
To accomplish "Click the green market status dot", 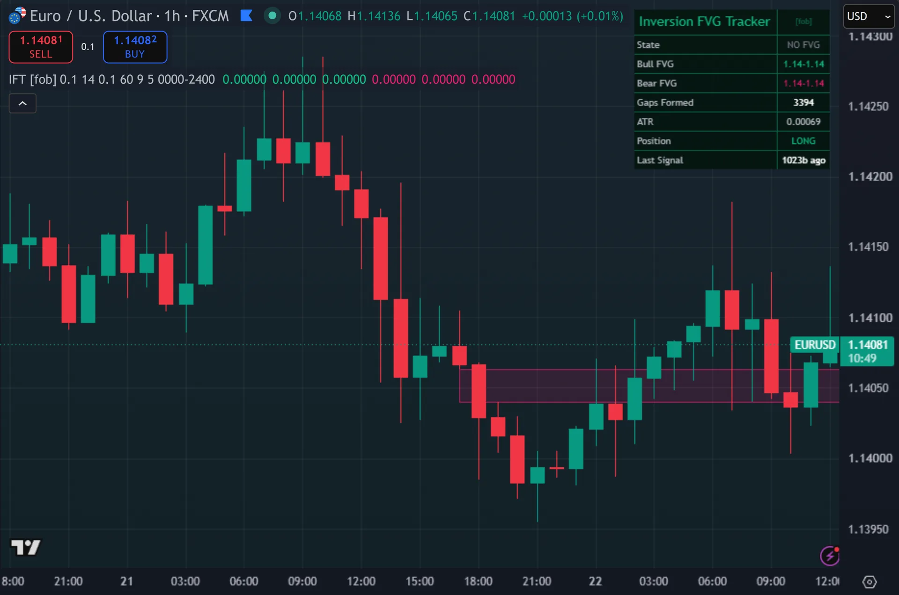I will coord(272,16).
